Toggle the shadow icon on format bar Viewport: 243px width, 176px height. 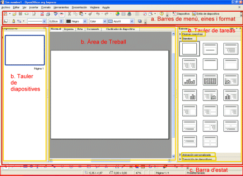pos(140,21)
